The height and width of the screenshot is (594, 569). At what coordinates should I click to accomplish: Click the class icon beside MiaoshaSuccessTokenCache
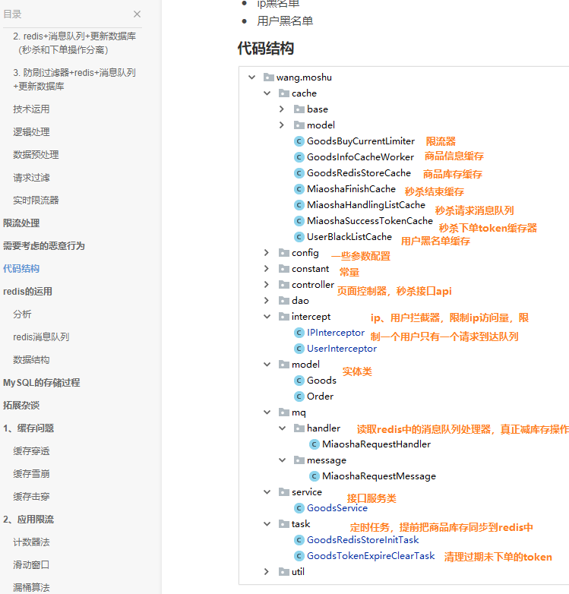point(299,221)
